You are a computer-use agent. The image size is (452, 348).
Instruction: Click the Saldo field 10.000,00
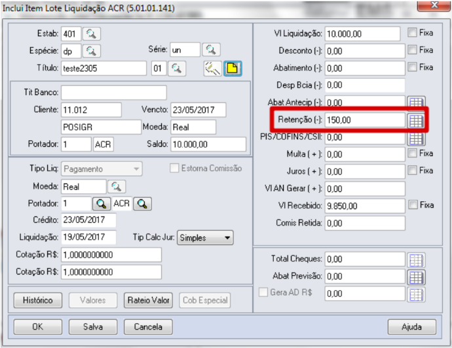click(x=208, y=144)
